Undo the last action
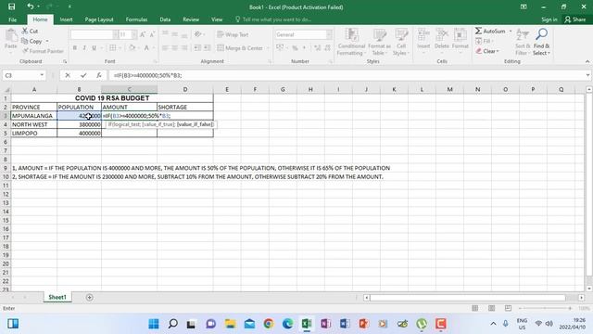Viewport: 593px width, 334px height. click(31, 6)
